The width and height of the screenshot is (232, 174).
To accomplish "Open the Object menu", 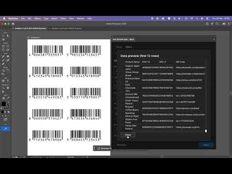I will point(38,18).
